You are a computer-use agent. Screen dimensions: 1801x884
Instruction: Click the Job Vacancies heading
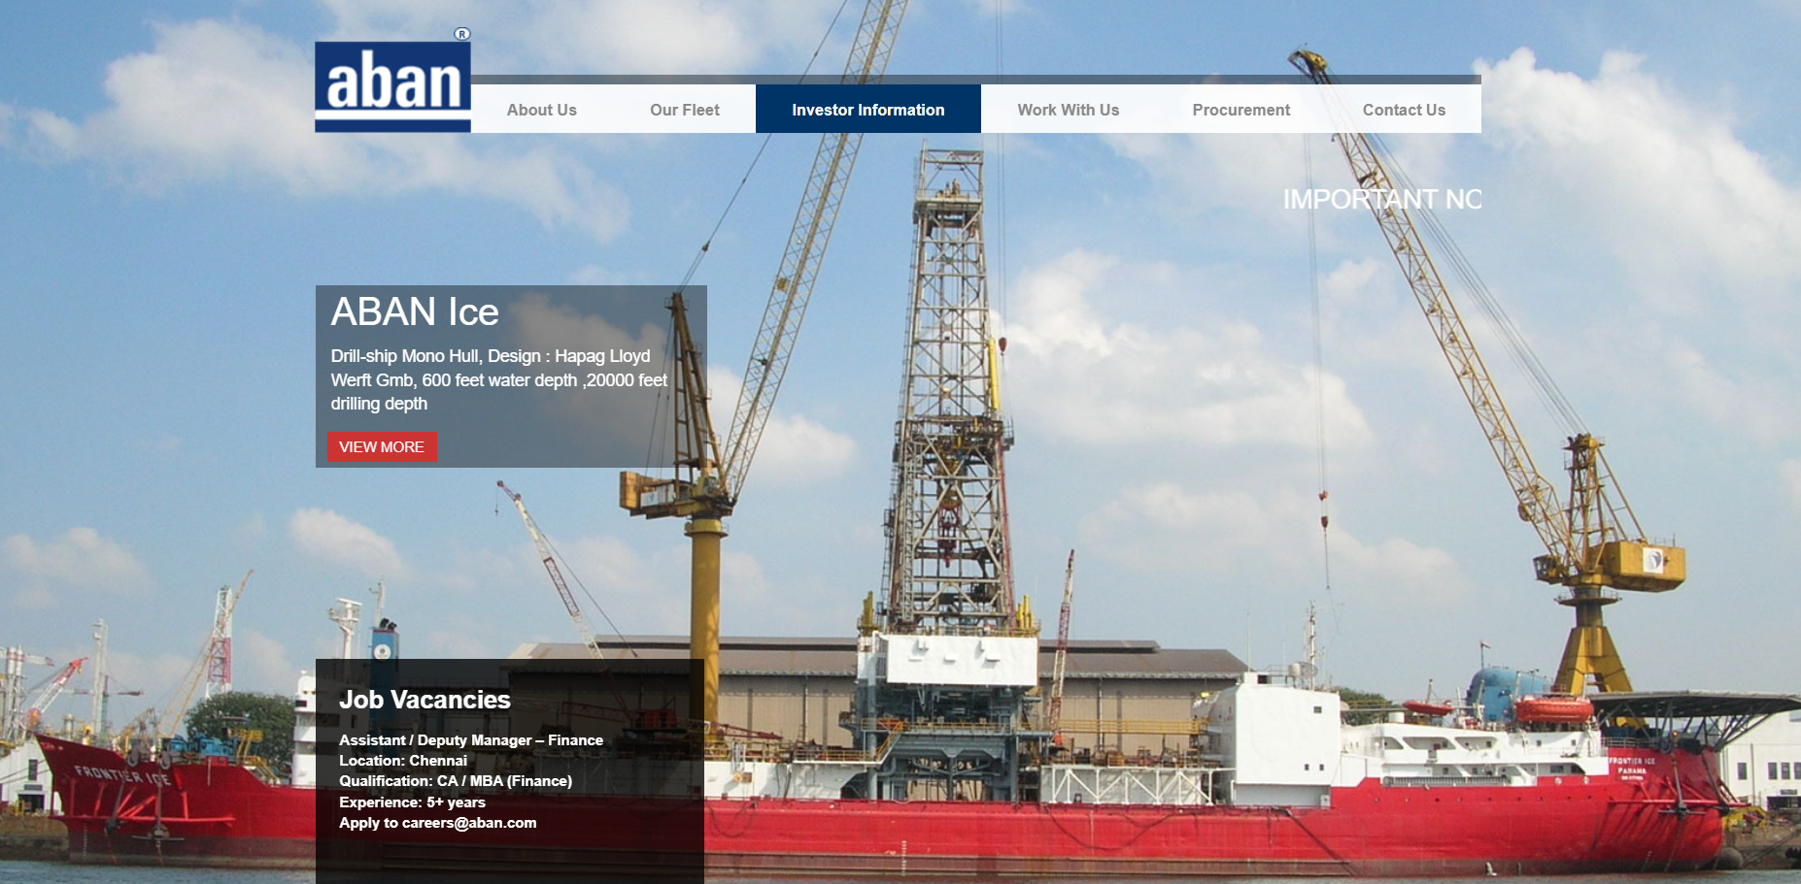[x=425, y=700]
